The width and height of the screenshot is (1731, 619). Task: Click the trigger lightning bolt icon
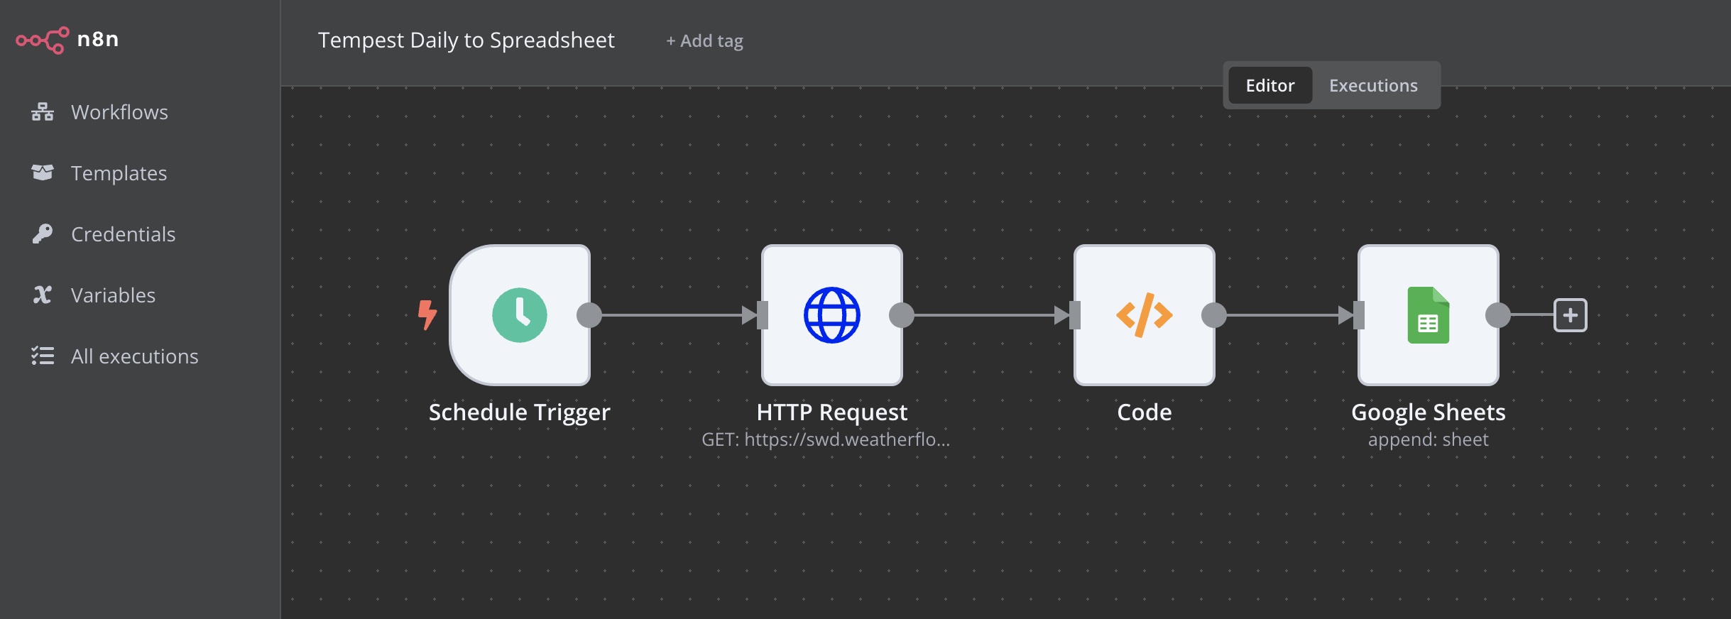pyautogui.click(x=427, y=314)
